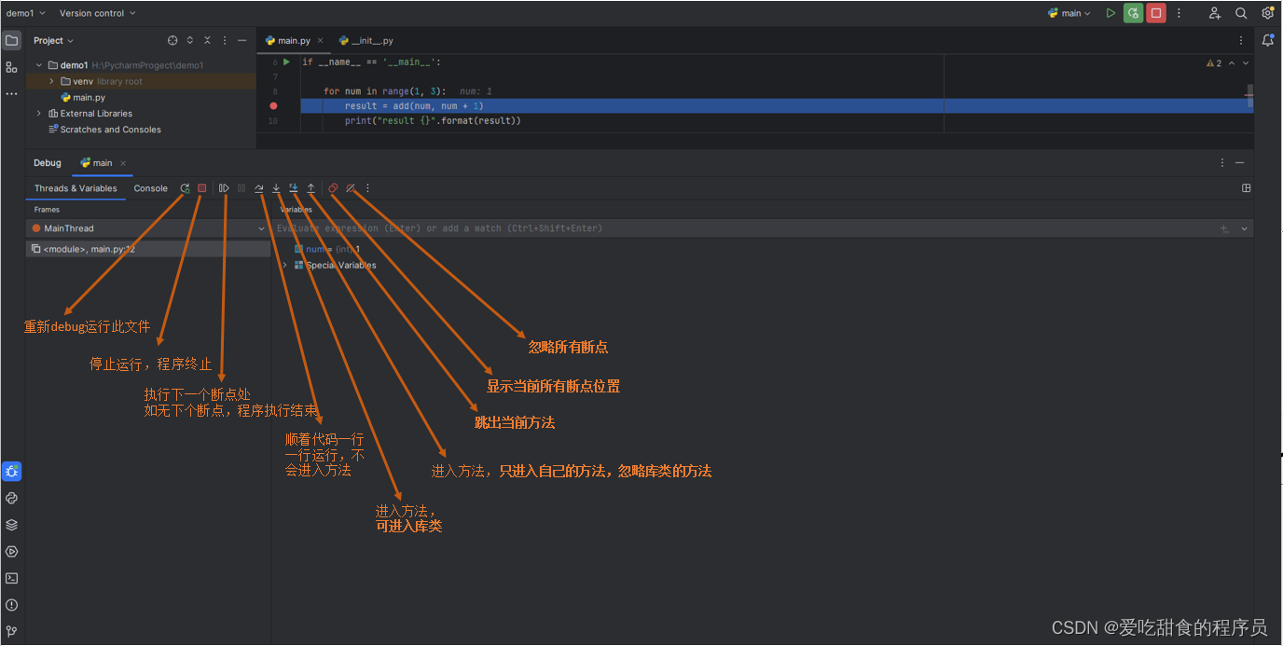
Task: Toggle Mute Breakpoints in the debugger
Action: [350, 188]
